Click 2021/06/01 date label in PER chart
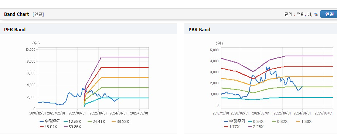The width and height of the screenshot is (337, 134). 77,113
